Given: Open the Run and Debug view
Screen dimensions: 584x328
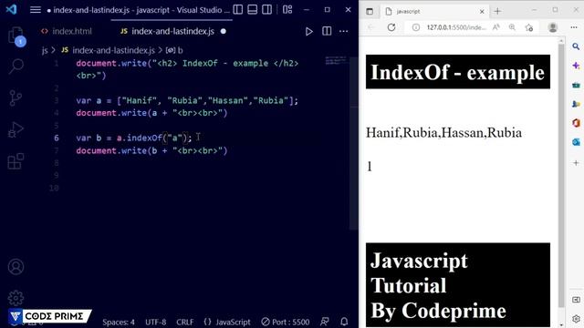Looking at the screenshot, I should [x=16, y=129].
